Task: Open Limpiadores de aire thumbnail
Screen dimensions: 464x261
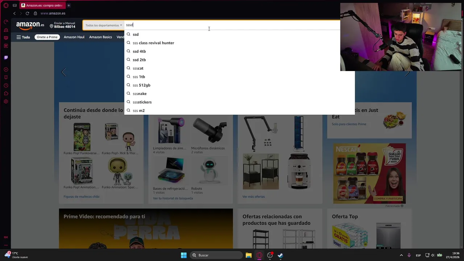Action: 171,130
